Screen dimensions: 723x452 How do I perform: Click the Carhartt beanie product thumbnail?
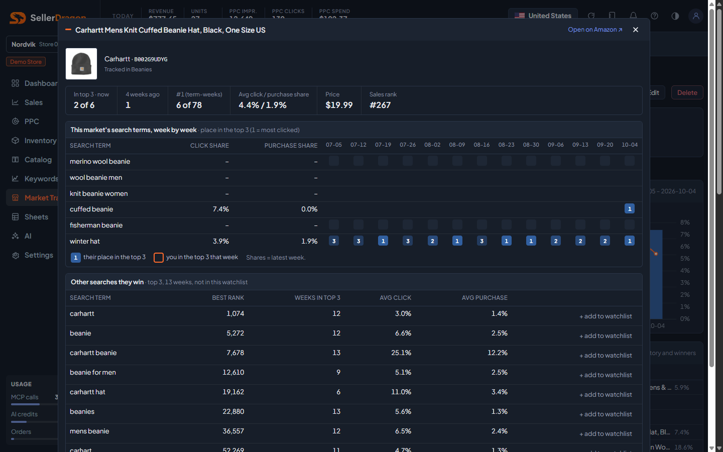[x=81, y=64]
